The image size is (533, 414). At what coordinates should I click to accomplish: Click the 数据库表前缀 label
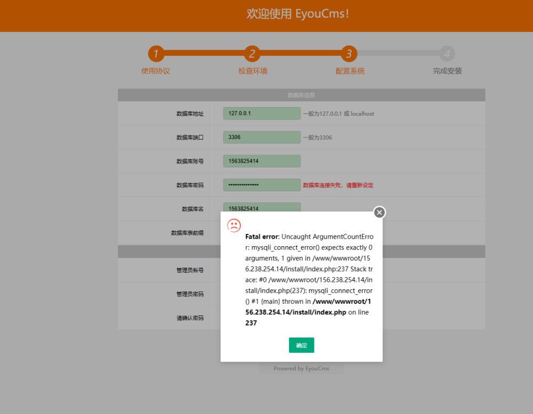tap(187, 233)
